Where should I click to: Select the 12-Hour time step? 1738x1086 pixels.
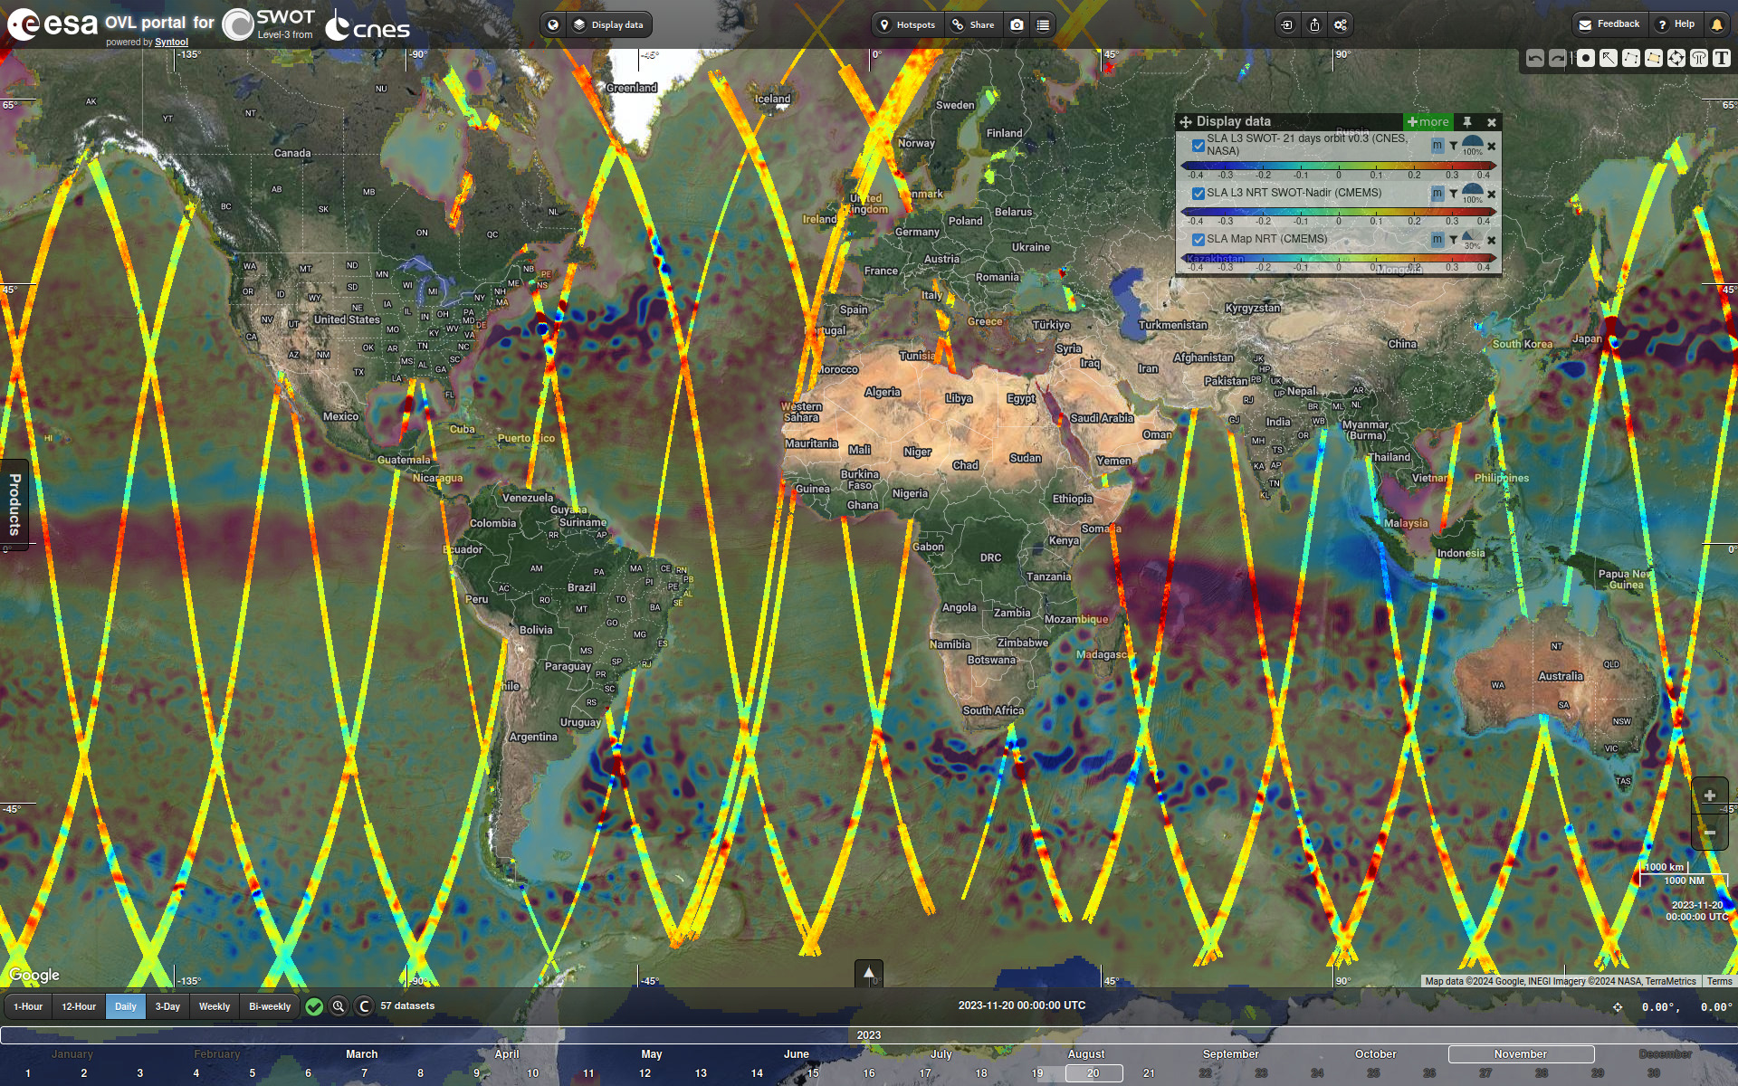(x=79, y=1006)
